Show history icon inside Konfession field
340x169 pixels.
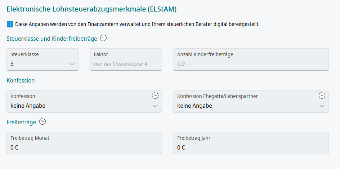(155, 95)
